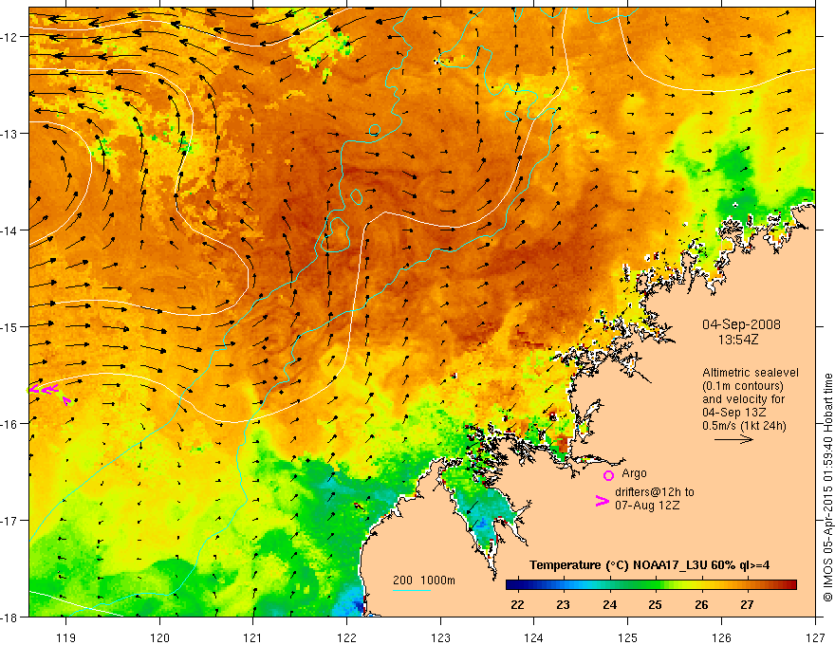This screenshot has height=645, width=835.
Task: Click the date text 04-Sep-2008
Action: pyautogui.click(x=741, y=324)
